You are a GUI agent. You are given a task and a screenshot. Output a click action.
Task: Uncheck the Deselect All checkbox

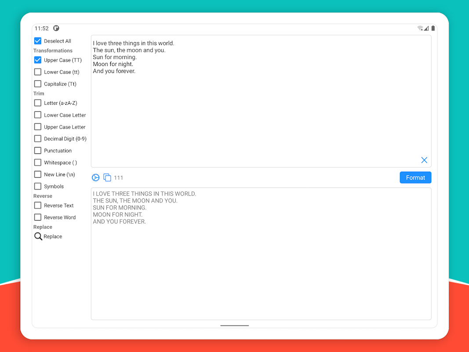pos(38,41)
